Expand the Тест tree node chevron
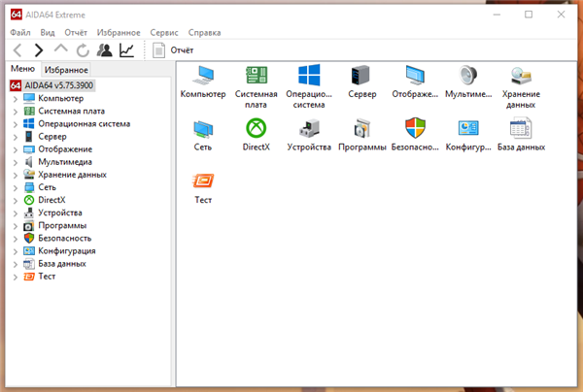Image resolution: width=583 pixels, height=392 pixels. 15,277
